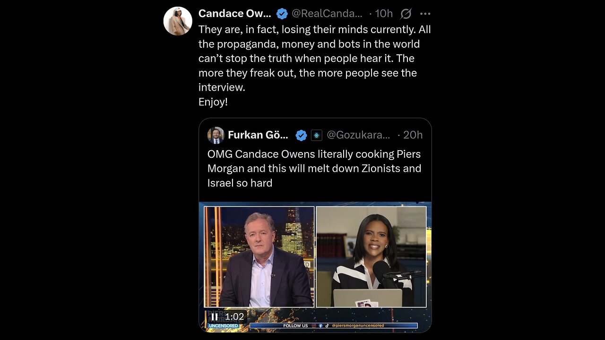Open the quoted post text about Piers Morgan
This screenshot has width=605, height=340.
[314, 168]
